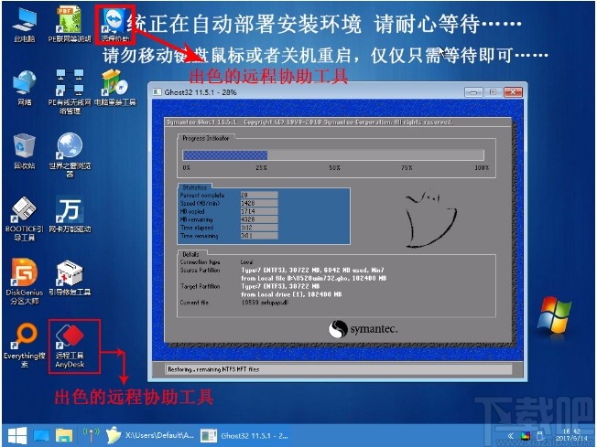Open DiskGenius分区大师 shortcut
The height and width of the screenshot is (447, 597).
tap(24, 282)
